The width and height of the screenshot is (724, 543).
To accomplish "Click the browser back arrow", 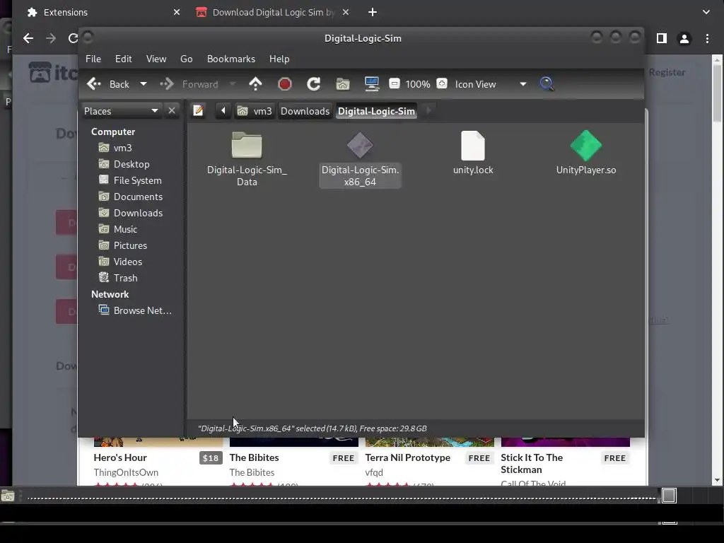I will pyautogui.click(x=28, y=38).
